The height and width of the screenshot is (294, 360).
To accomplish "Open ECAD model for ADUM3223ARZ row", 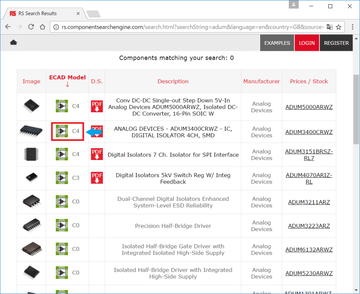I will tap(62, 225).
